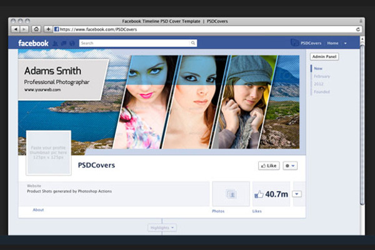The image size is (375, 250).
Task: Open the Photos link
Action: point(218,211)
